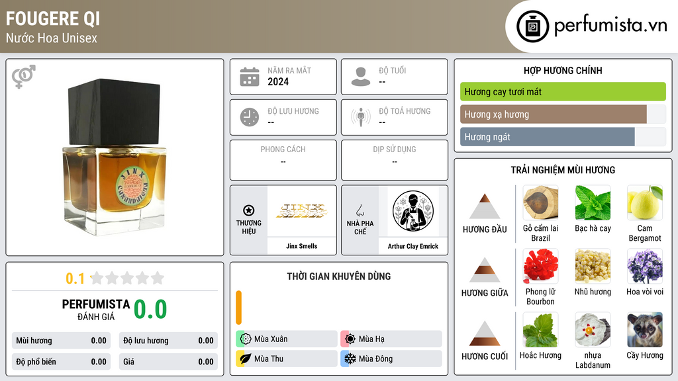Image resolution: width=678 pixels, height=381 pixels.
Task: Click the Mùa Đông snowflake icon
Action: click(x=350, y=359)
